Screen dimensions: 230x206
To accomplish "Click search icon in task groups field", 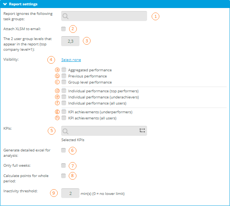I will (66, 16).
